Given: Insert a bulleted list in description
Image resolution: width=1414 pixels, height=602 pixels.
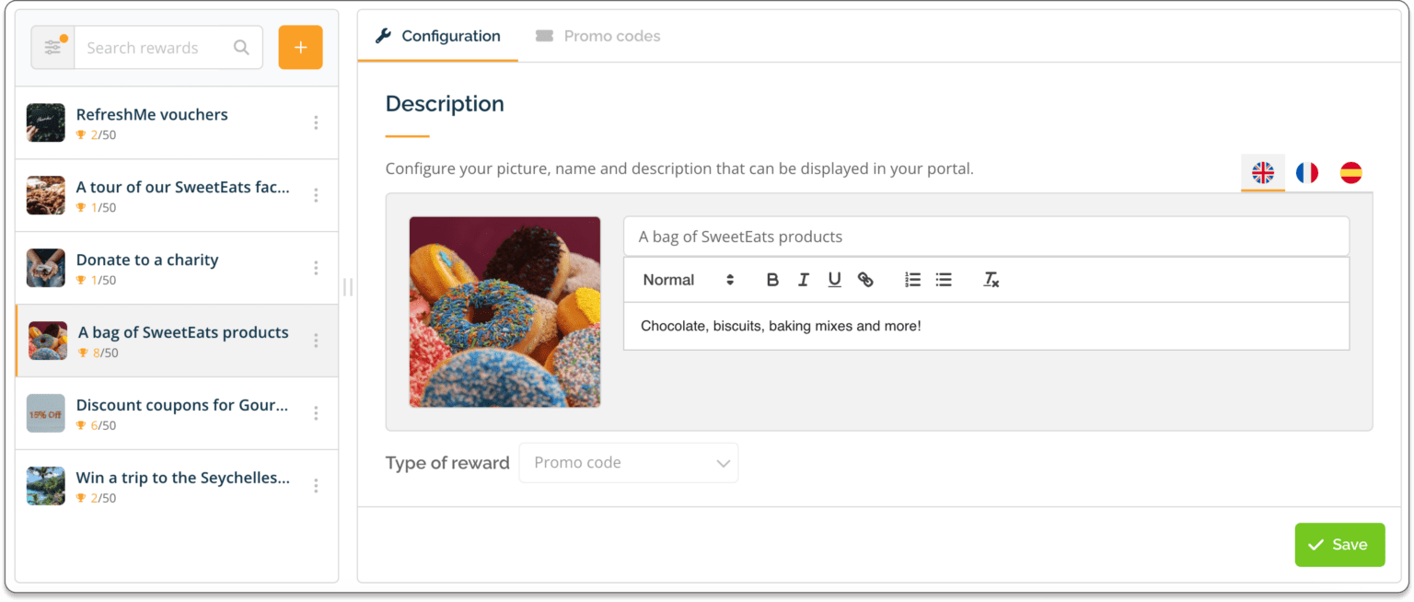Looking at the screenshot, I should 944,280.
